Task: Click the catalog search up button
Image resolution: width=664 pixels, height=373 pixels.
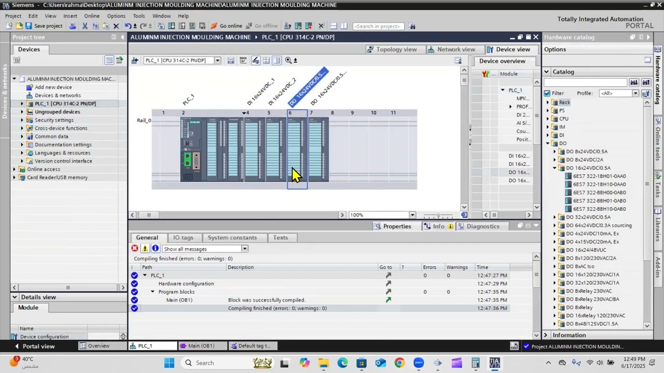Action: [646, 82]
